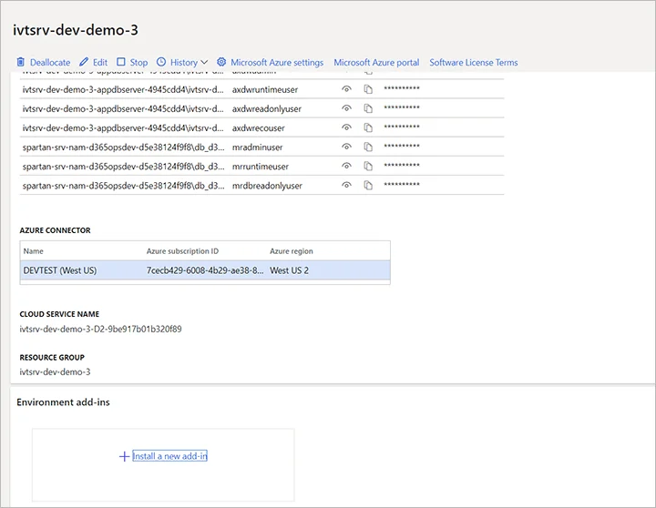Reveal password for axdwreadonlyuser
The image size is (656, 508).
[346, 108]
